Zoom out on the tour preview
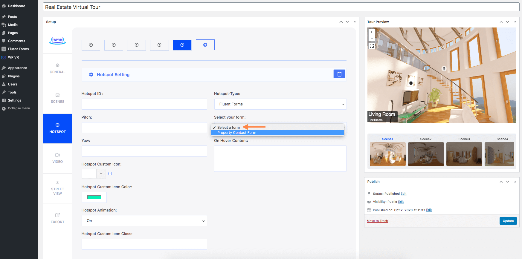 pyautogui.click(x=372, y=38)
